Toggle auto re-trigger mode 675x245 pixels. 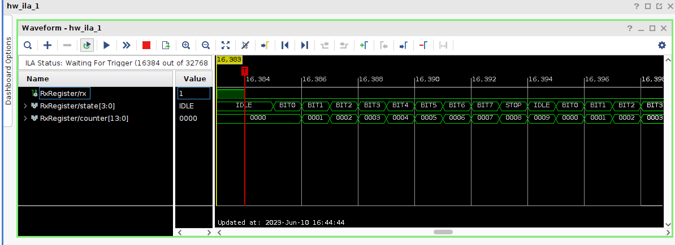[88, 45]
